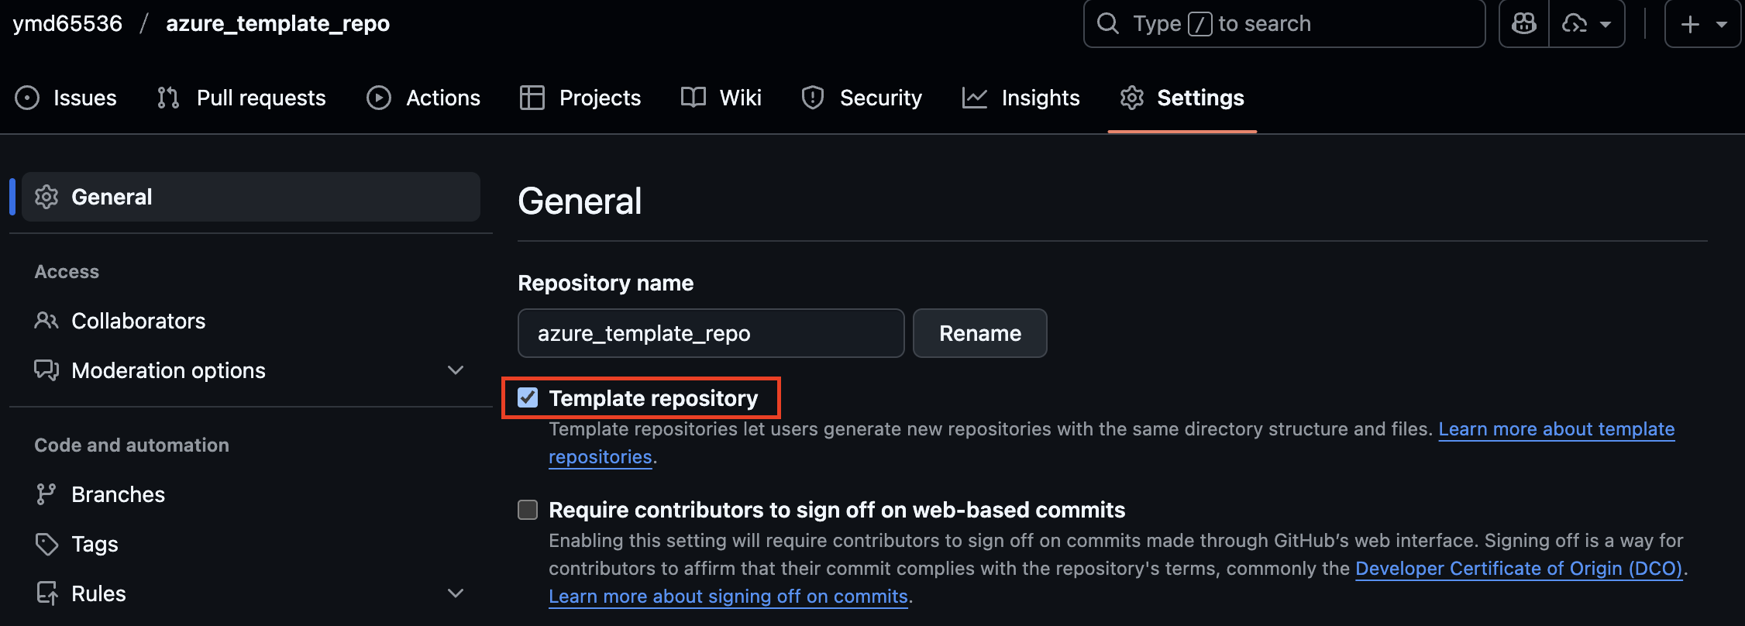The image size is (1745, 626).
Task: Click inside the repository name field
Action: tap(710, 333)
